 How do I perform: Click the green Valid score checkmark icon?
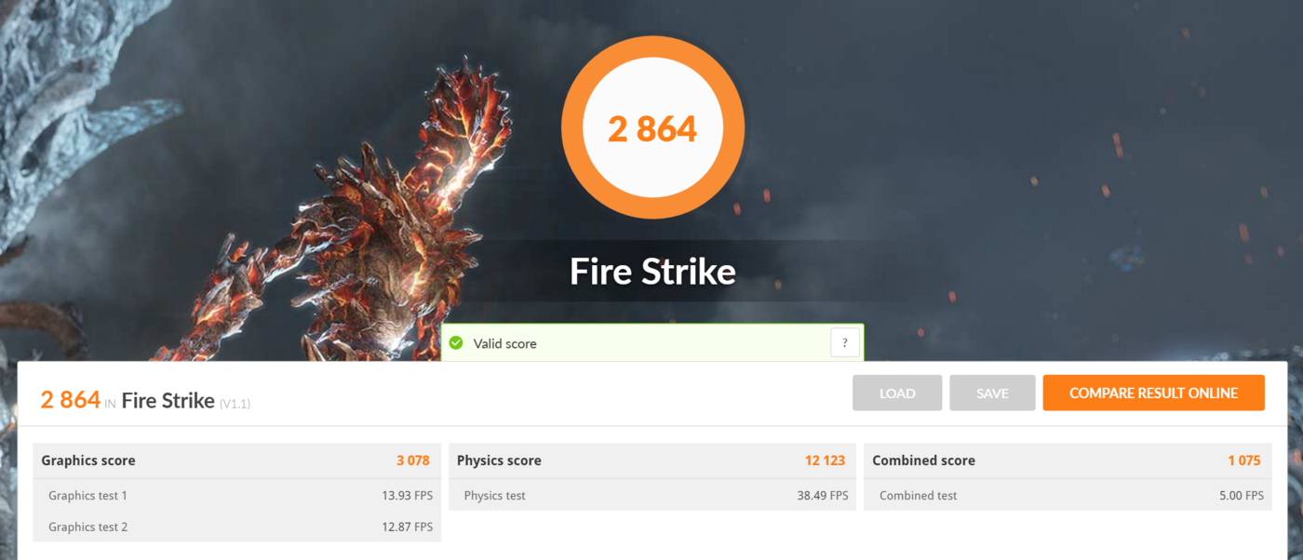[x=456, y=343]
